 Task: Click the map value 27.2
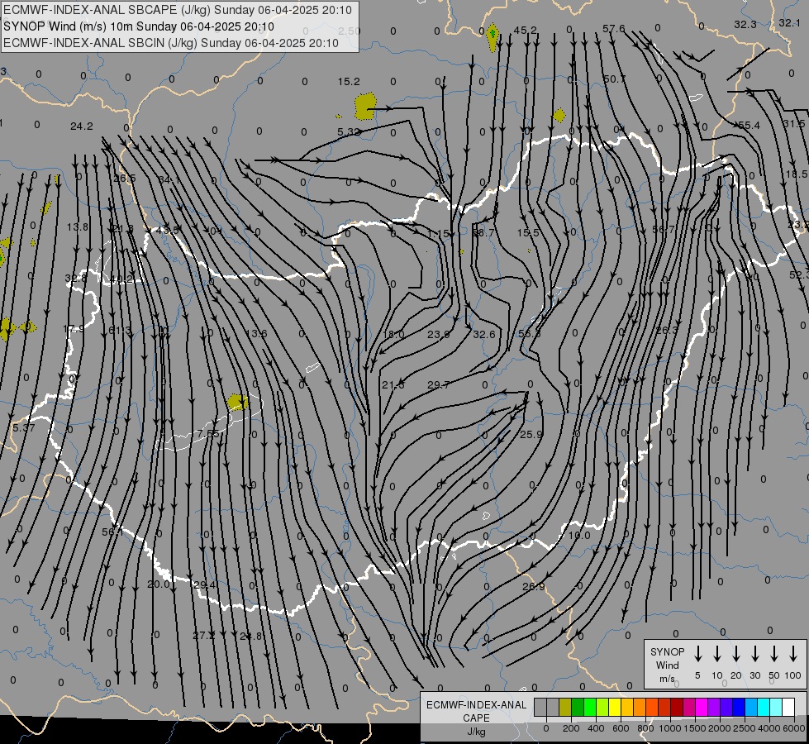coord(204,636)
